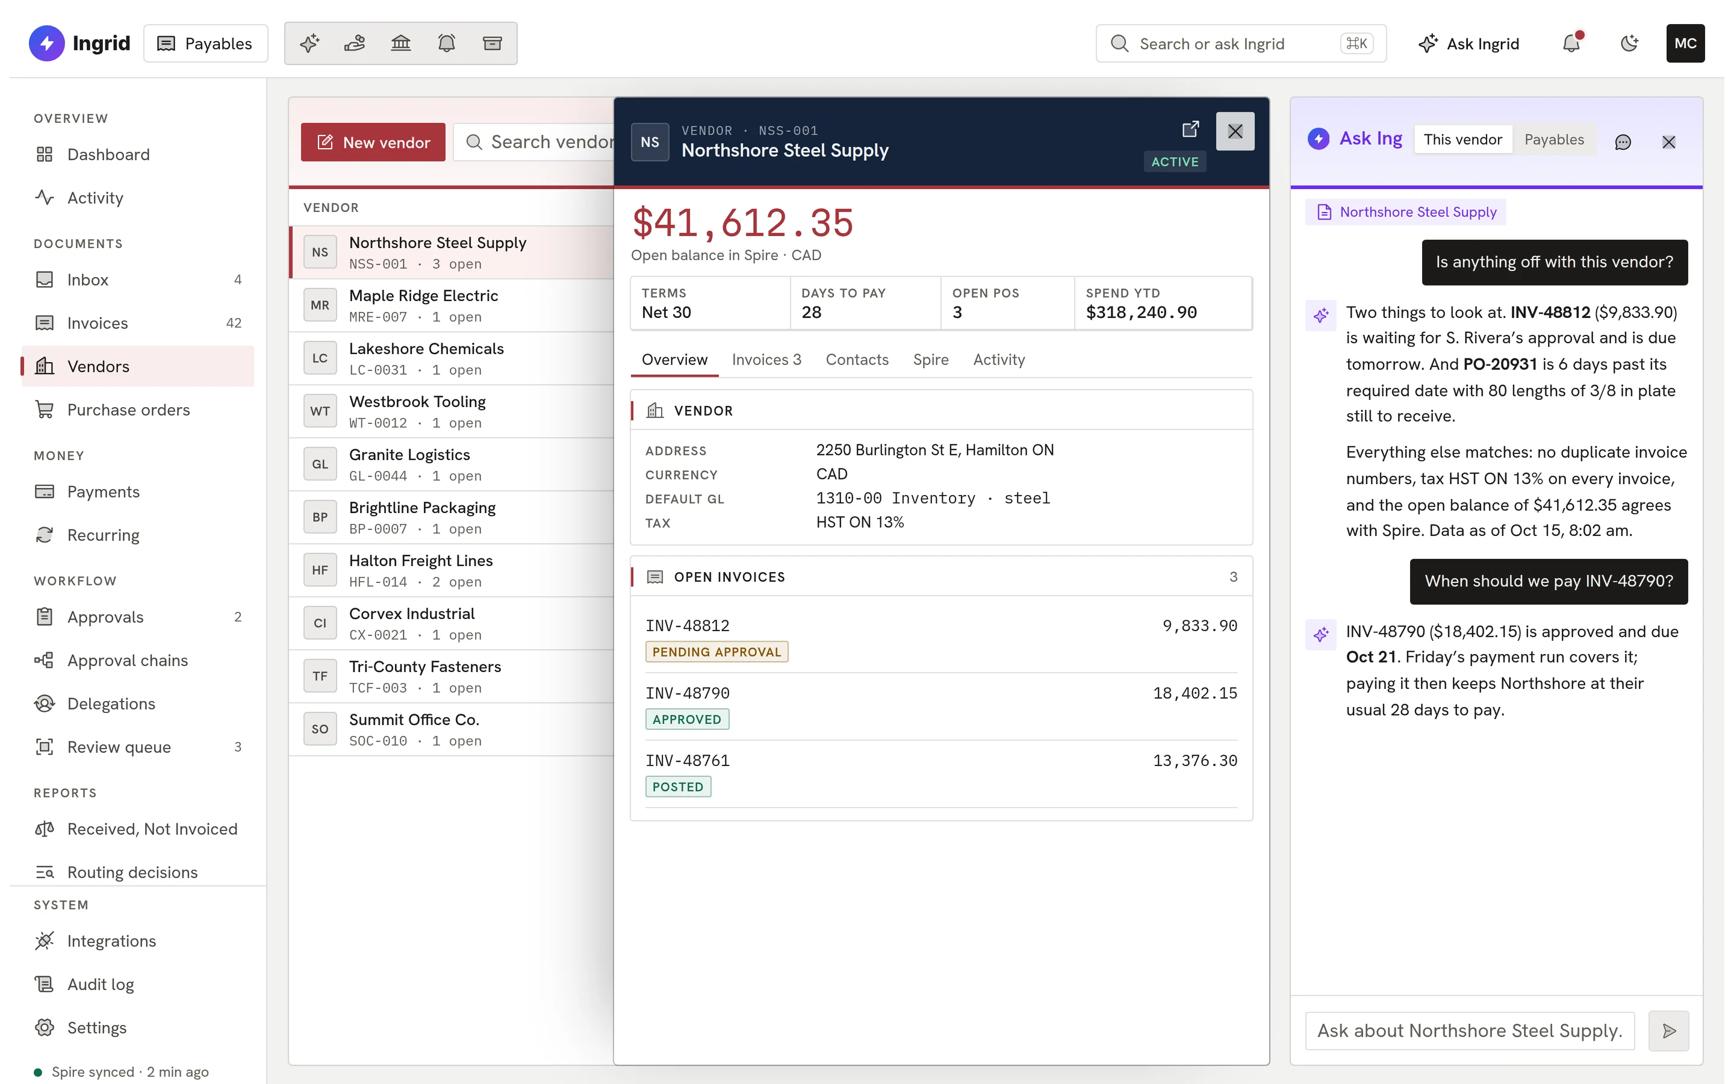
Task: Select Halton Freight Lines vendor row
Action: coord(452,571)
